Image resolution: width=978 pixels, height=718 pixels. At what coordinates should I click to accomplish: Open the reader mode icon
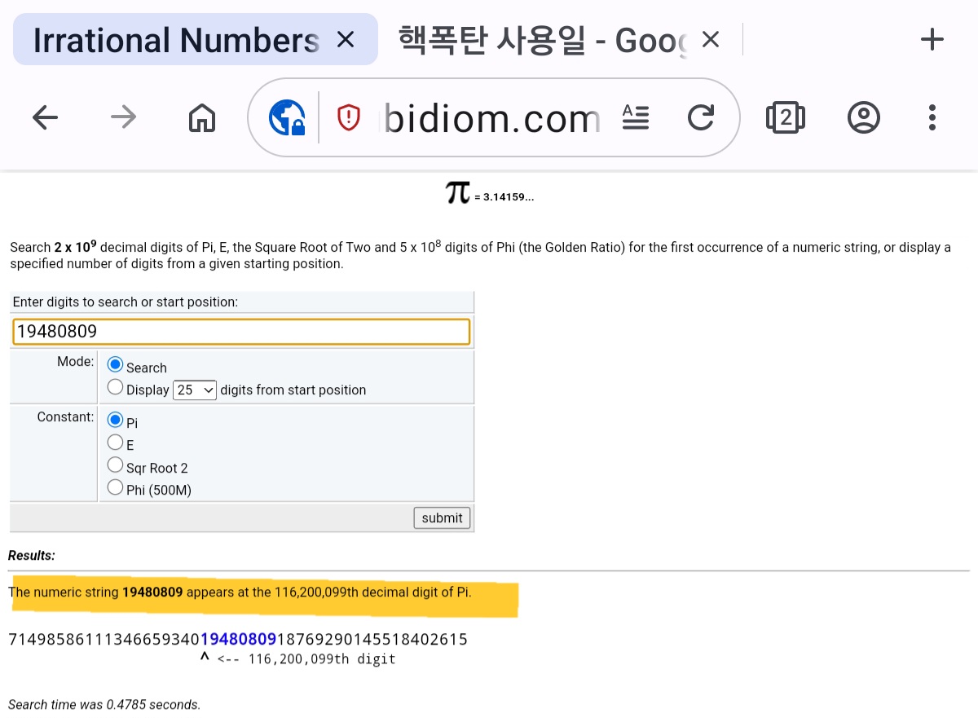636,118
